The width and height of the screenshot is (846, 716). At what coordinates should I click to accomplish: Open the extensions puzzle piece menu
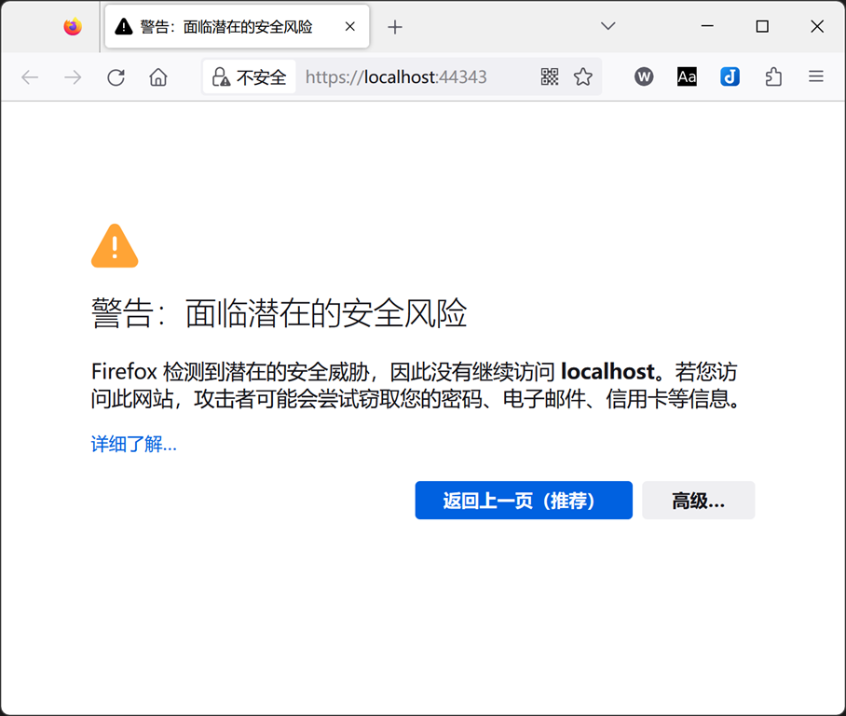tap(773, 76)
